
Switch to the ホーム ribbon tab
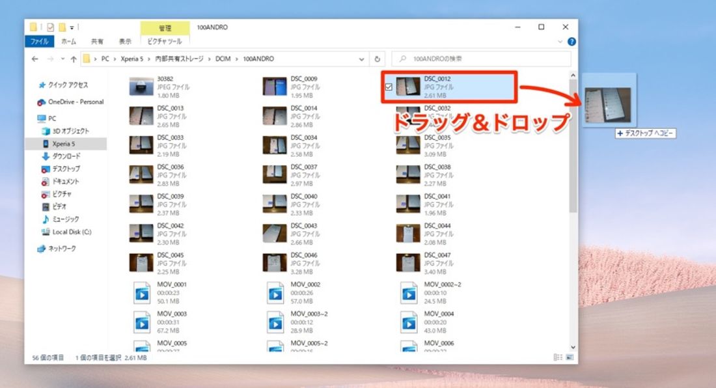point(68,42)
